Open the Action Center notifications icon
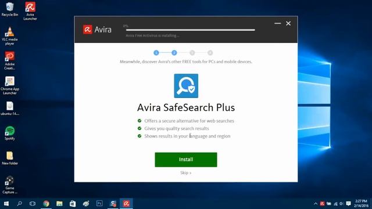The image size is (372, 209). point(348,204)
